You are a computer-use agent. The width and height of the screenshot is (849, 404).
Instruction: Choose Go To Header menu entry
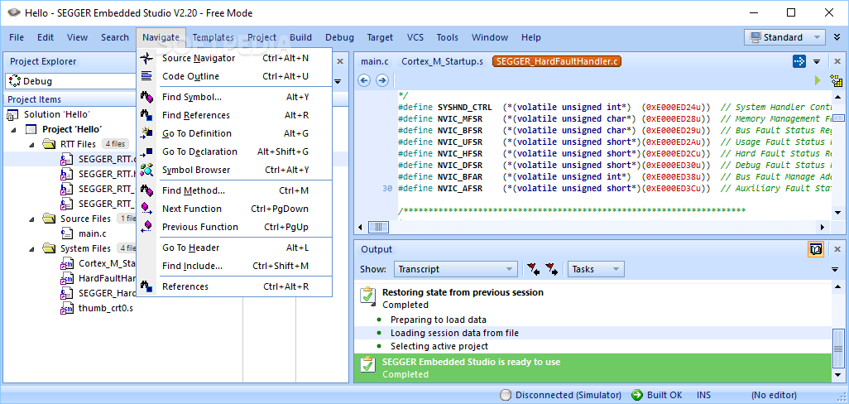pyautogui.click(x=234, y=248)
